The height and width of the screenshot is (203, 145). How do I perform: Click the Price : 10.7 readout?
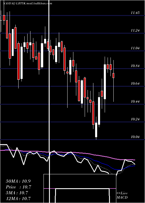(x=19, y=187)
